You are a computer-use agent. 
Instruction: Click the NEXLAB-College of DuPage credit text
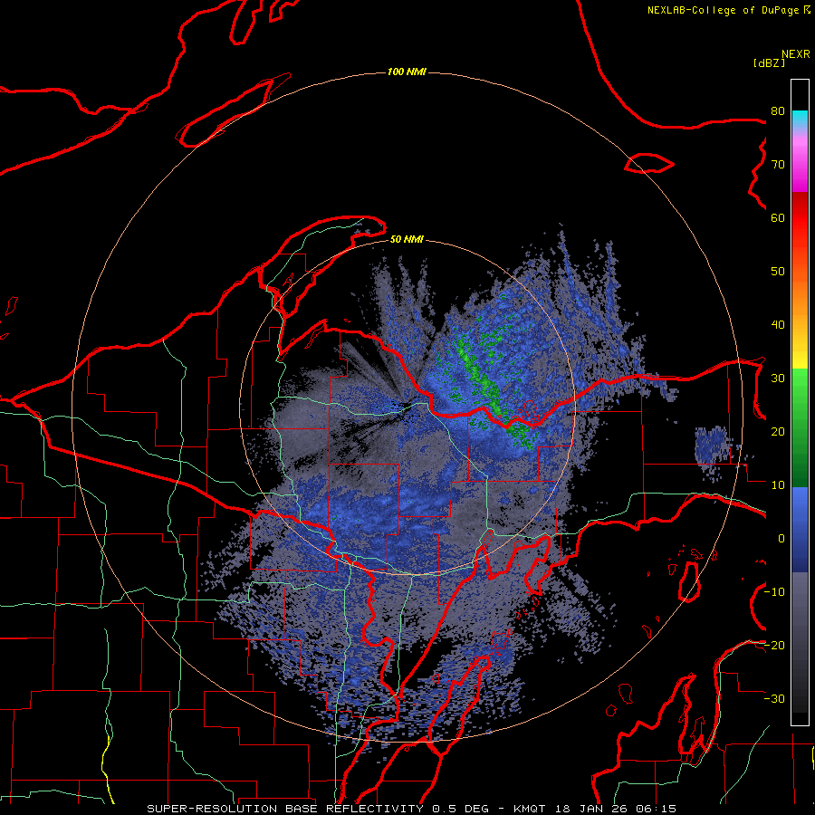pos(728,10)
